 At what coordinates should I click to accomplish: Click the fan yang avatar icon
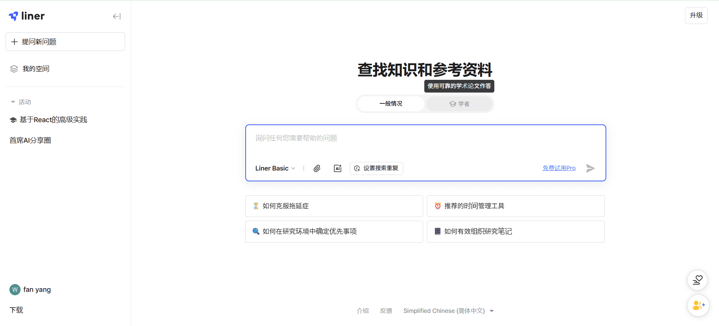15,290
